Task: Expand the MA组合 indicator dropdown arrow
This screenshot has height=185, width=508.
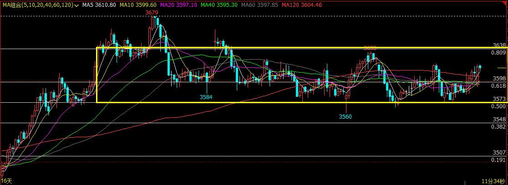Action: pos(76,5)
